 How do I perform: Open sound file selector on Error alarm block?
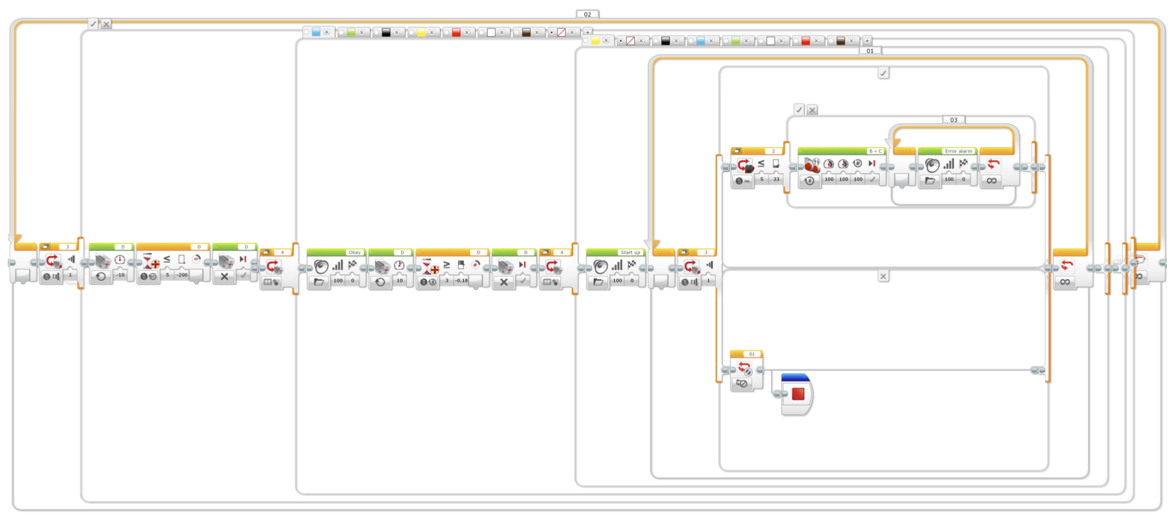(930, 181)
